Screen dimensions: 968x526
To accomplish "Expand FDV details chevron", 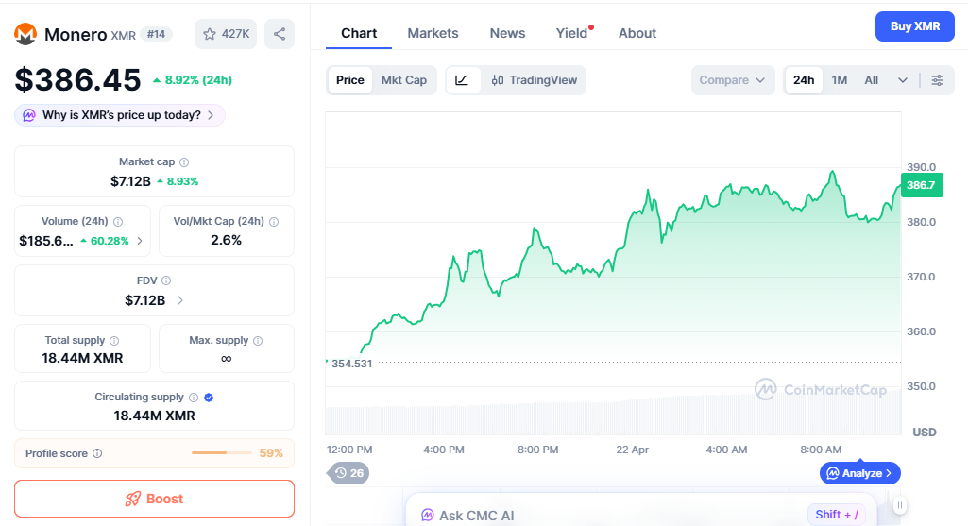I will pos(180,300).
